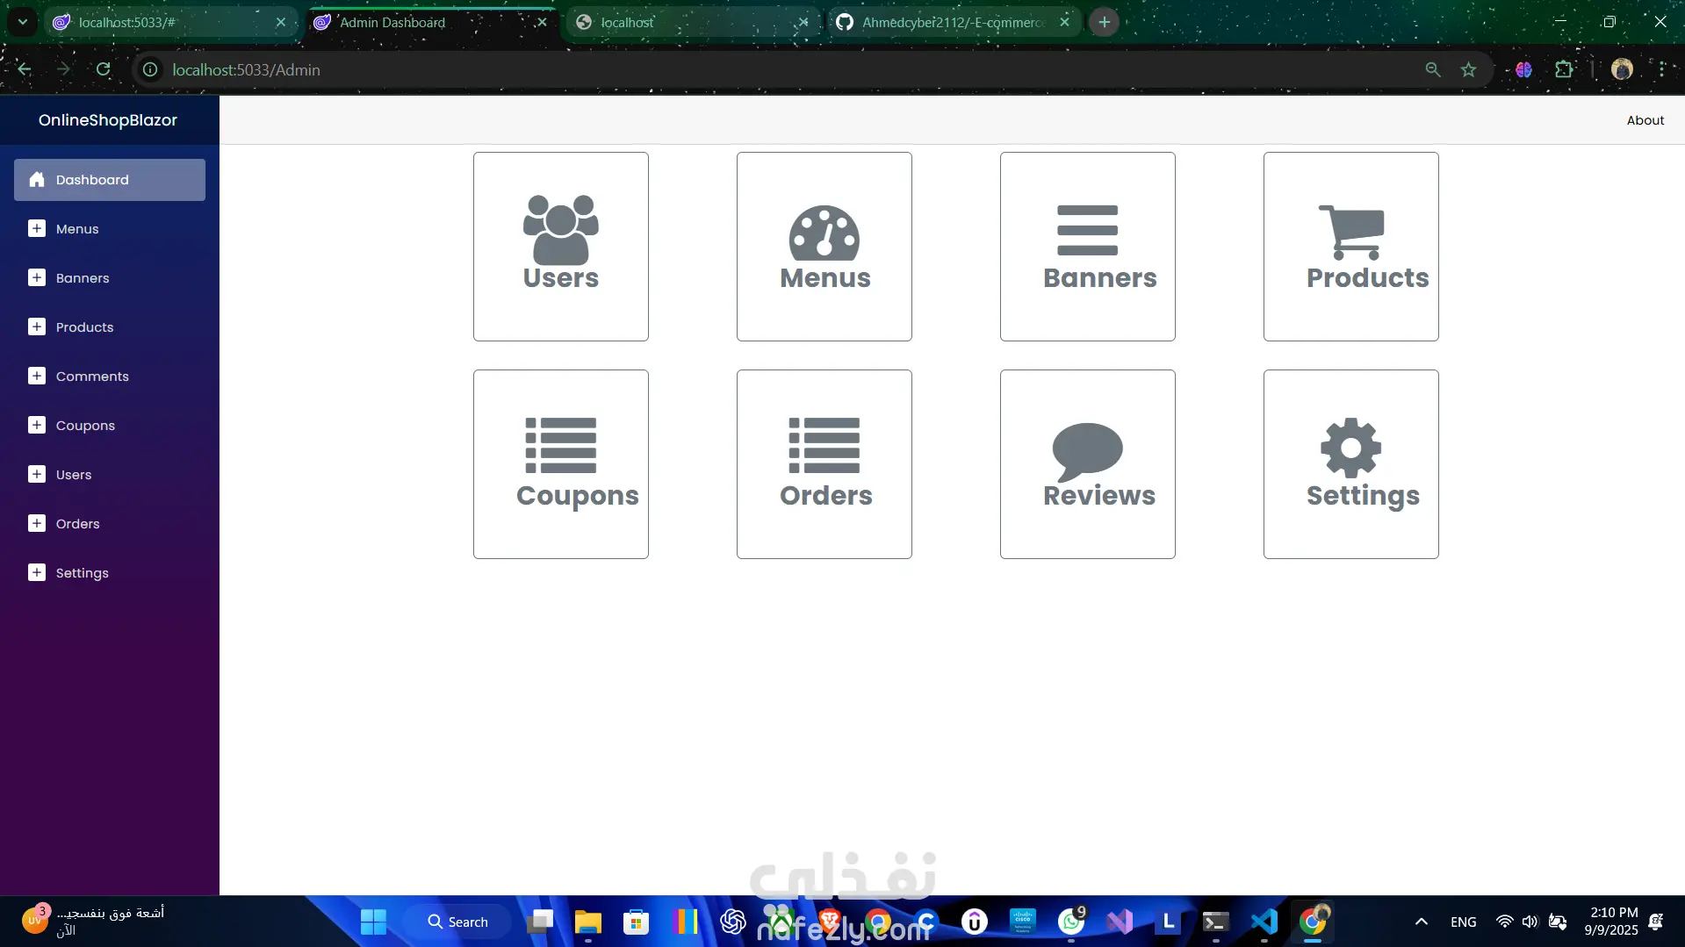Open the Users dashboard card

[x=561, y=247]
